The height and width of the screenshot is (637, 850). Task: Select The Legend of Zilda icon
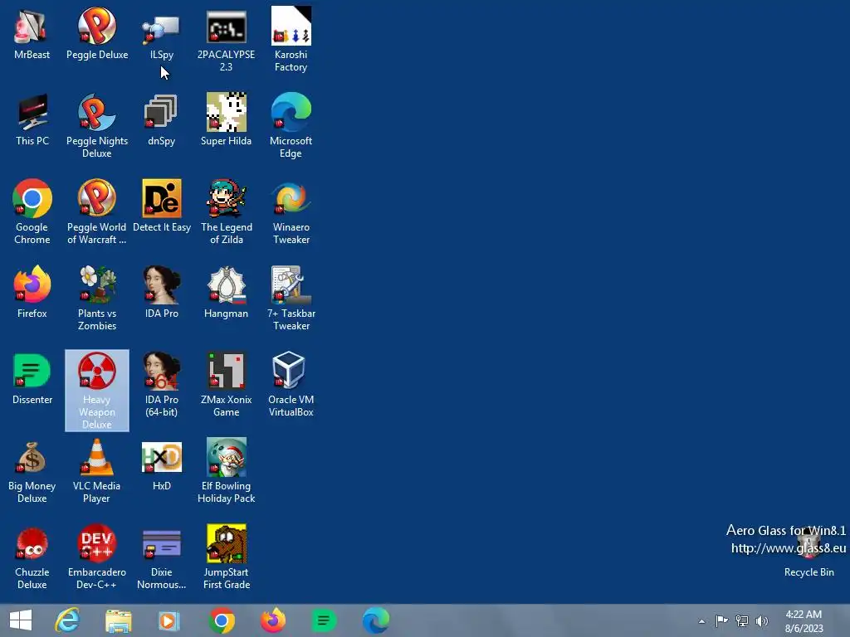click(226, 212)
